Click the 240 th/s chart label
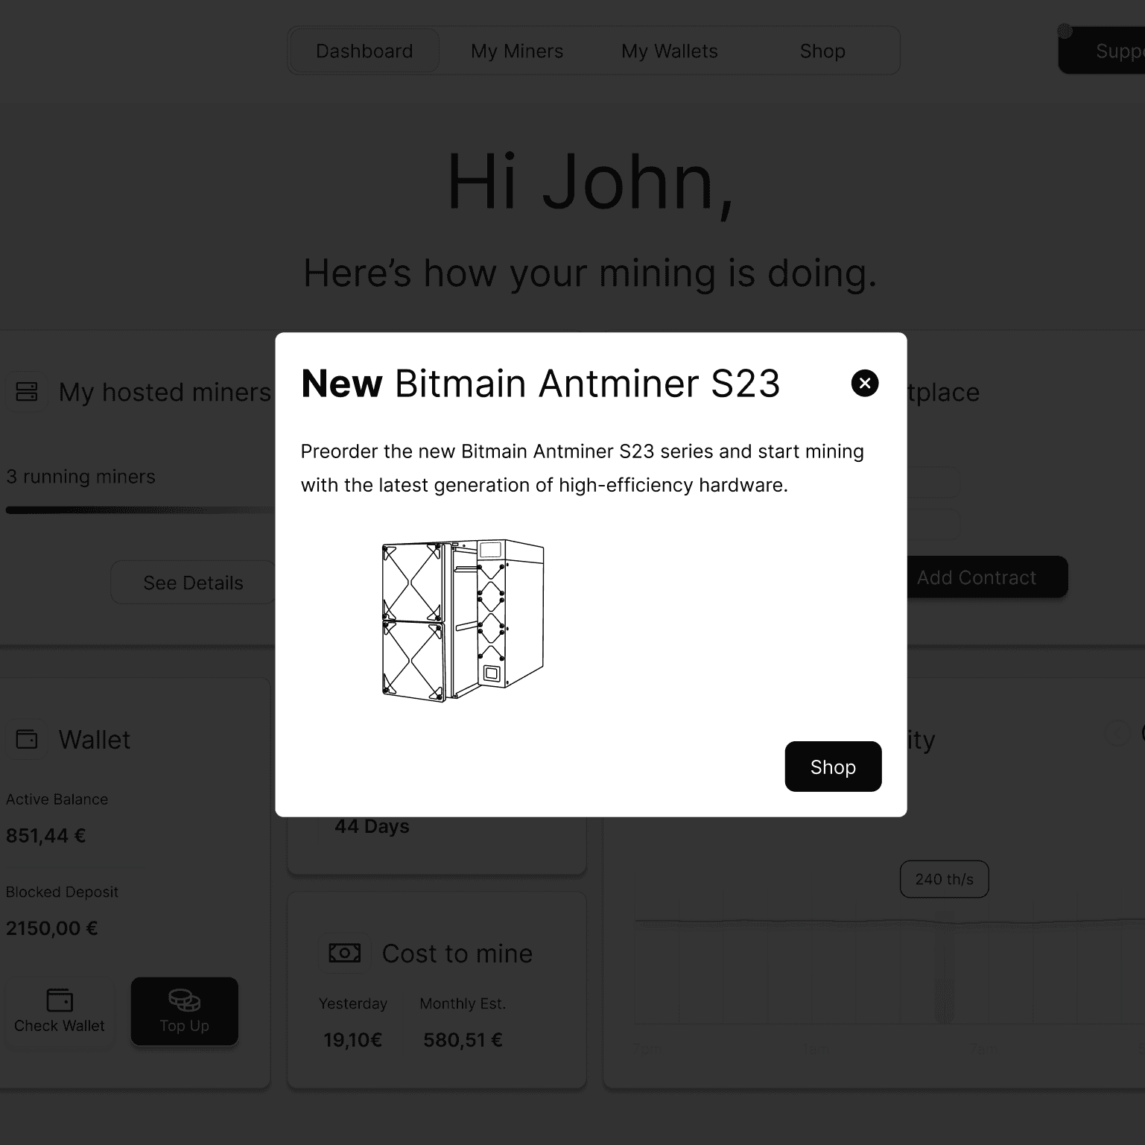 tap(945, 879)
